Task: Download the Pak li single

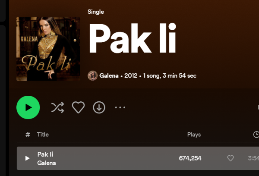Action: pyautogui.click(x=99, y=107)
